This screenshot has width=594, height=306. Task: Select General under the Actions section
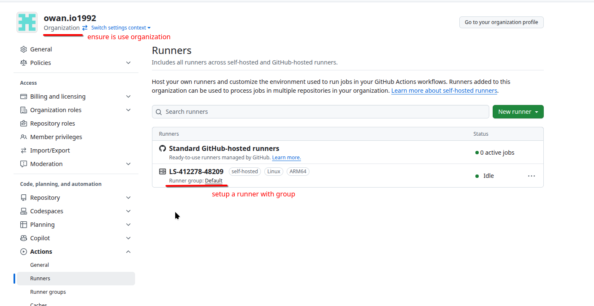40,265
